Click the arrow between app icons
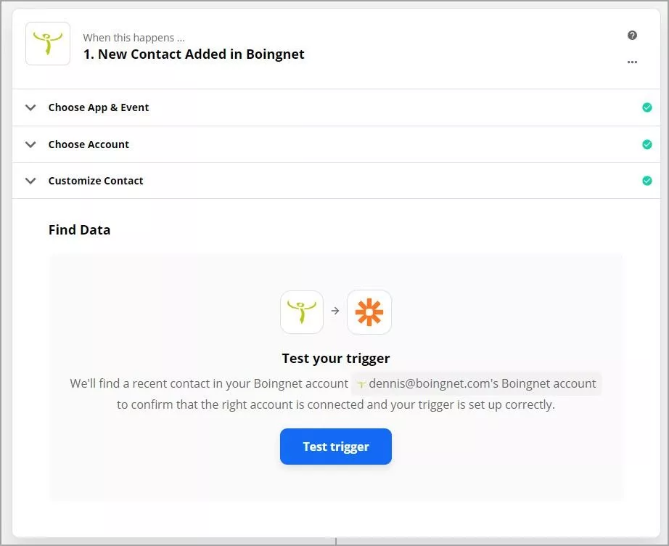669x546 pixels. (335, 311)
